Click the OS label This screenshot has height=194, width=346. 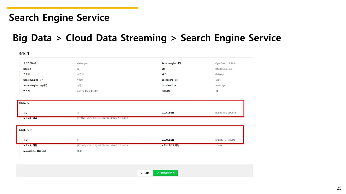[x=163, y=69]
